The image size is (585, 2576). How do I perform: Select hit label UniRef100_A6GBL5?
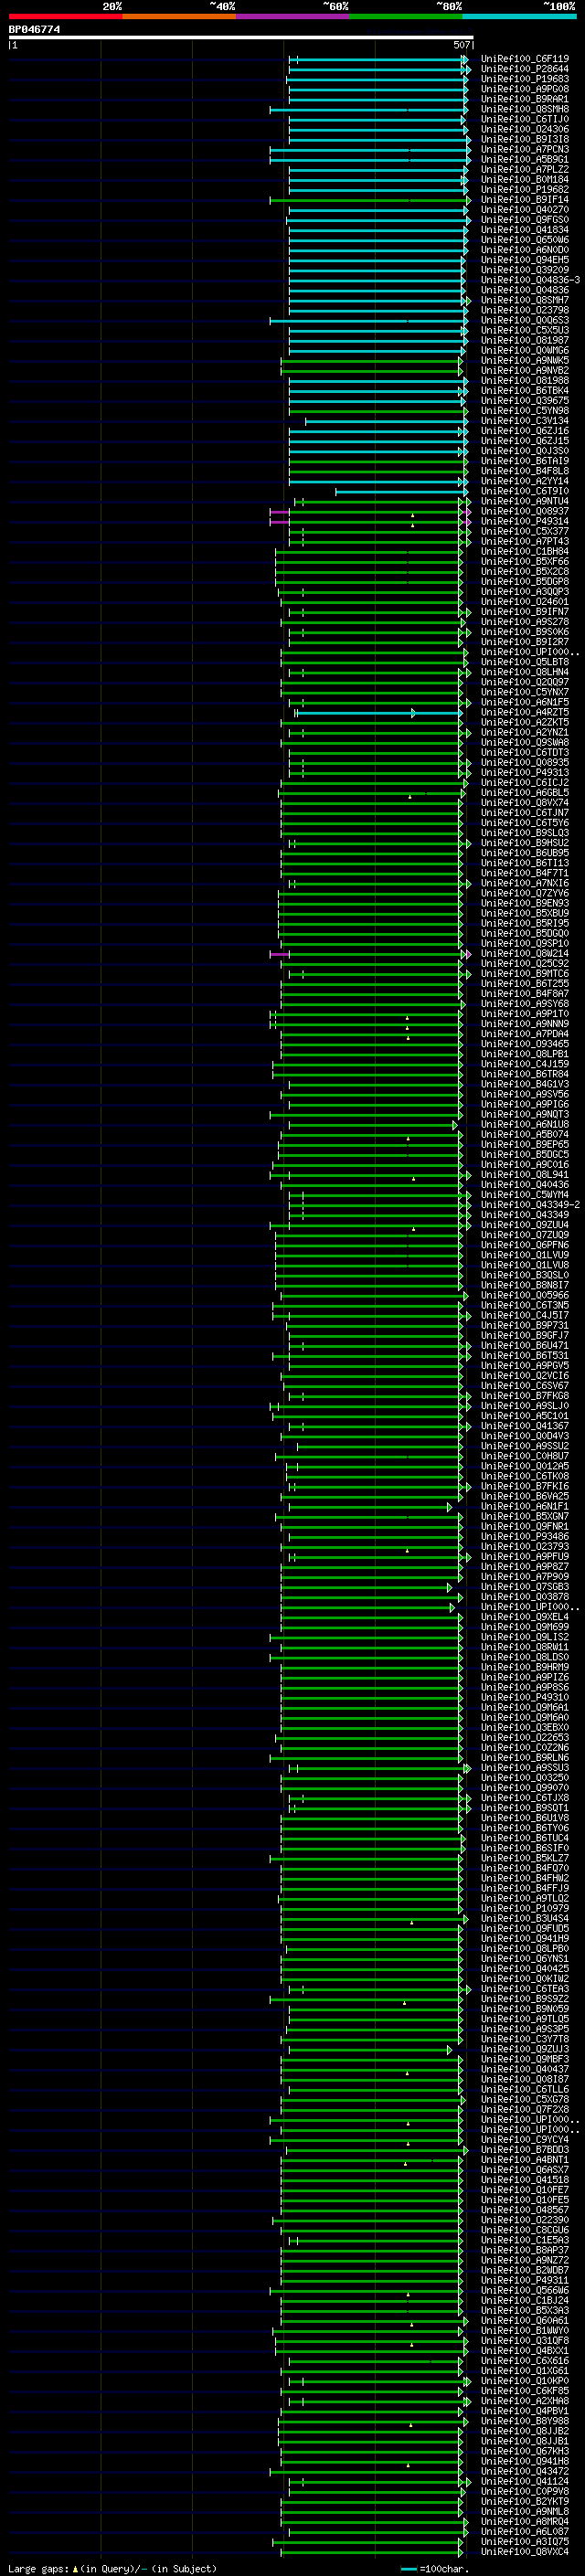pyautogui.click(x=525, y=793)
